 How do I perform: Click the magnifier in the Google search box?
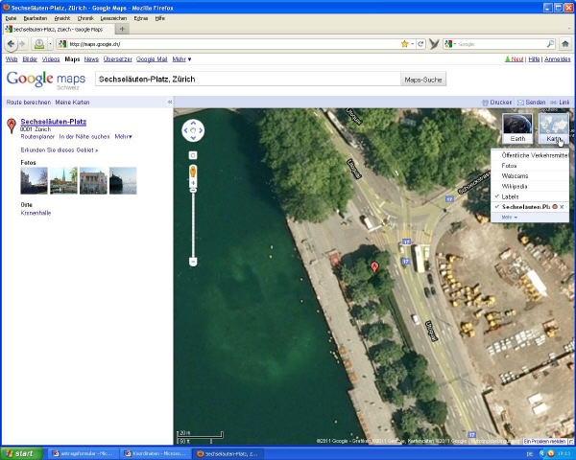tap(550, 44)
